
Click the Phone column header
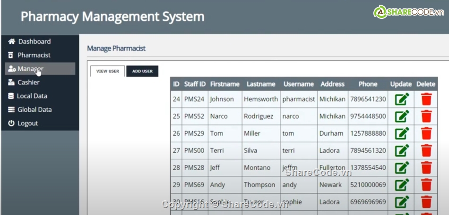368,84
